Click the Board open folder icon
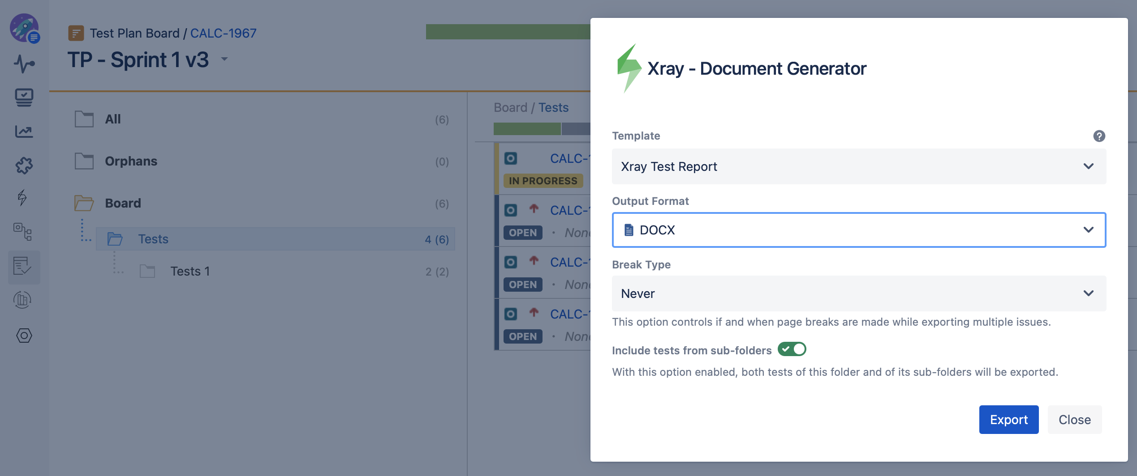Screen dimensions: 1137x476 tap(84, 203)
